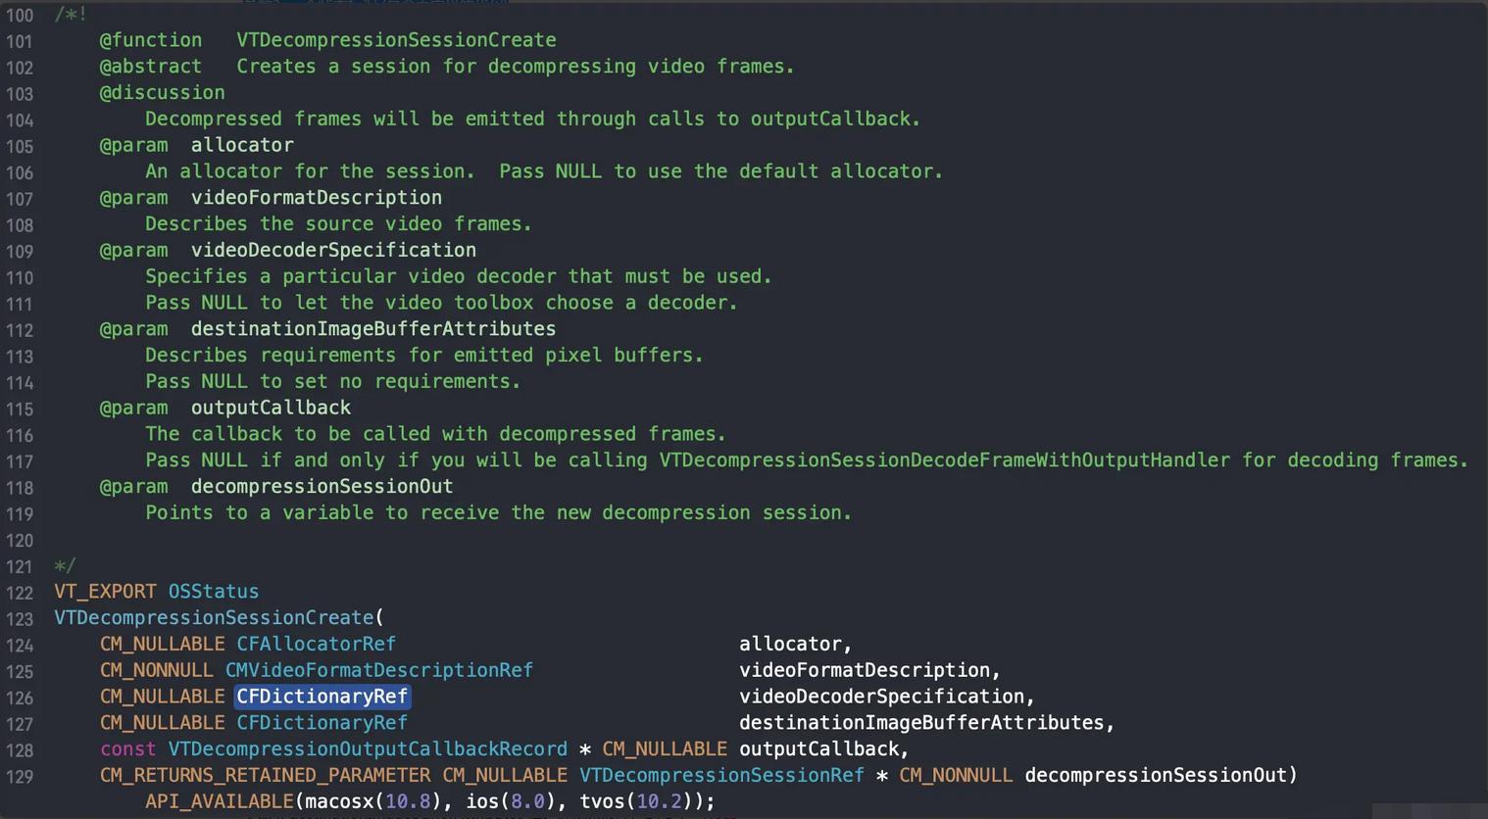Click the destinationImageBufferAttributes parameter on line 127
This screenshot has height=819, width=1488.
921,723
